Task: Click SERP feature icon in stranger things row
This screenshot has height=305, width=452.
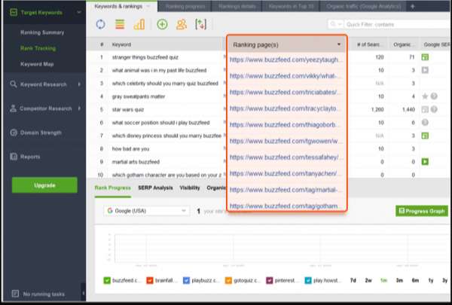Action: click(x=425, y=57)
